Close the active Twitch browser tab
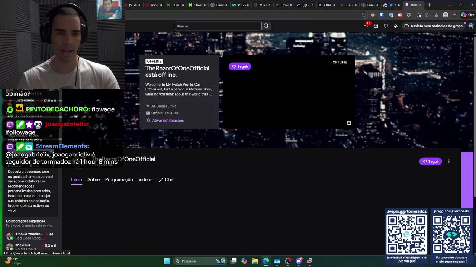The image size is (476, 267). click(x=421, y=5)
